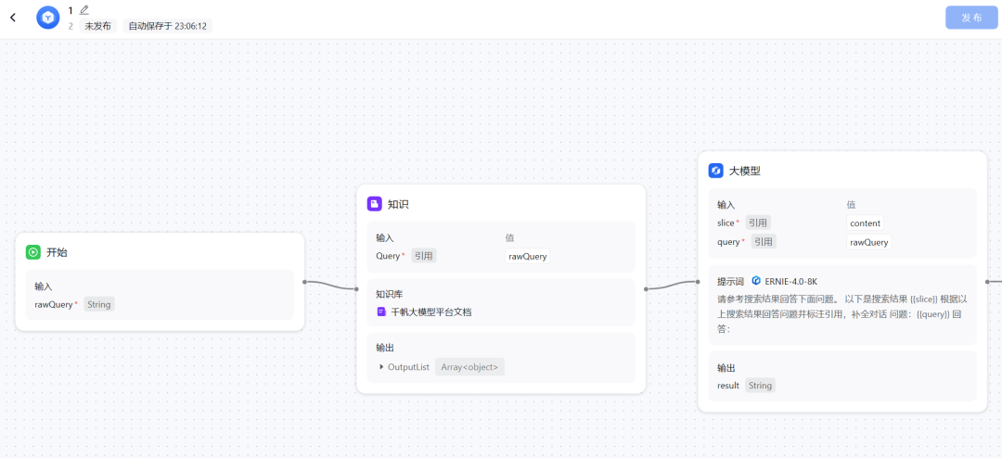
Task: Click the Knowledge node input connector dot
Action: point(356,288)
